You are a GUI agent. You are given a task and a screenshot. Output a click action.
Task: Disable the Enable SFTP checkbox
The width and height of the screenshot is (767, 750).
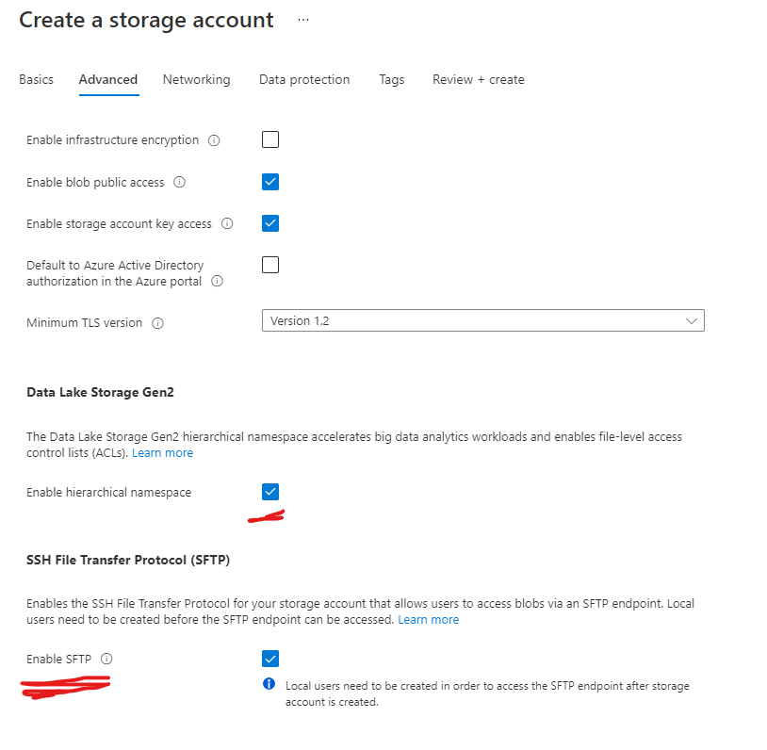270,659
